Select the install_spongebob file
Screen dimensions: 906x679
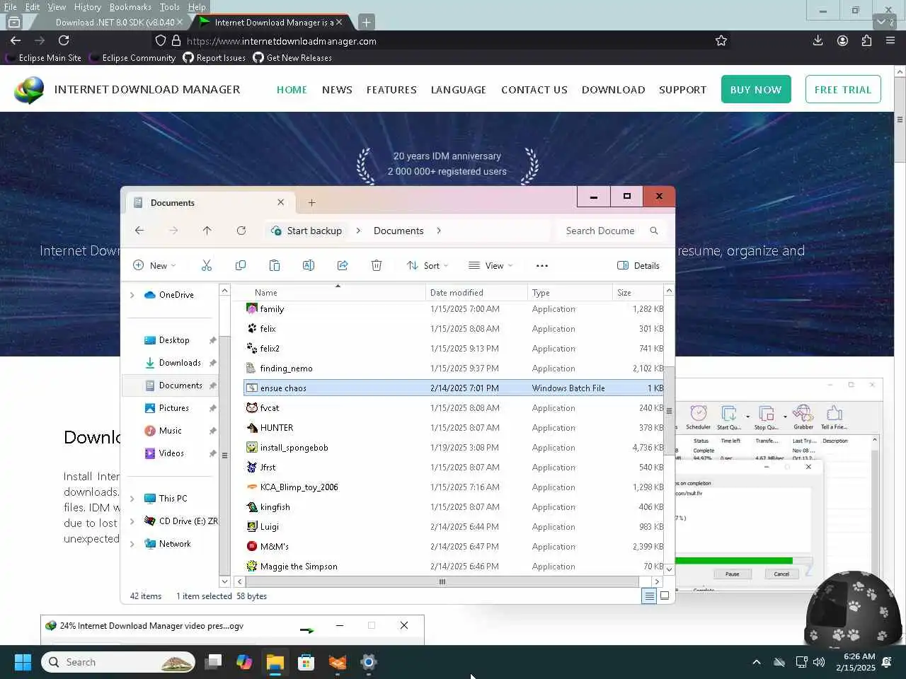[454, 448]
